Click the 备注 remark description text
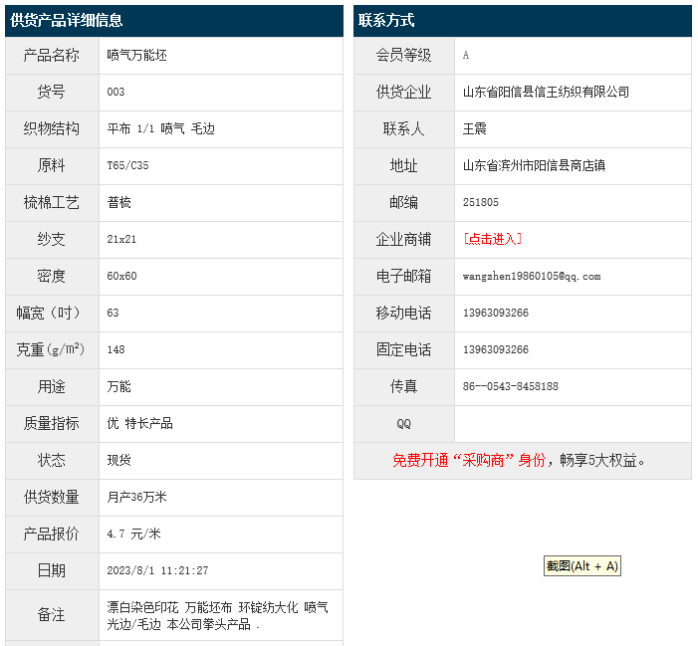 [x=217, y=615]
